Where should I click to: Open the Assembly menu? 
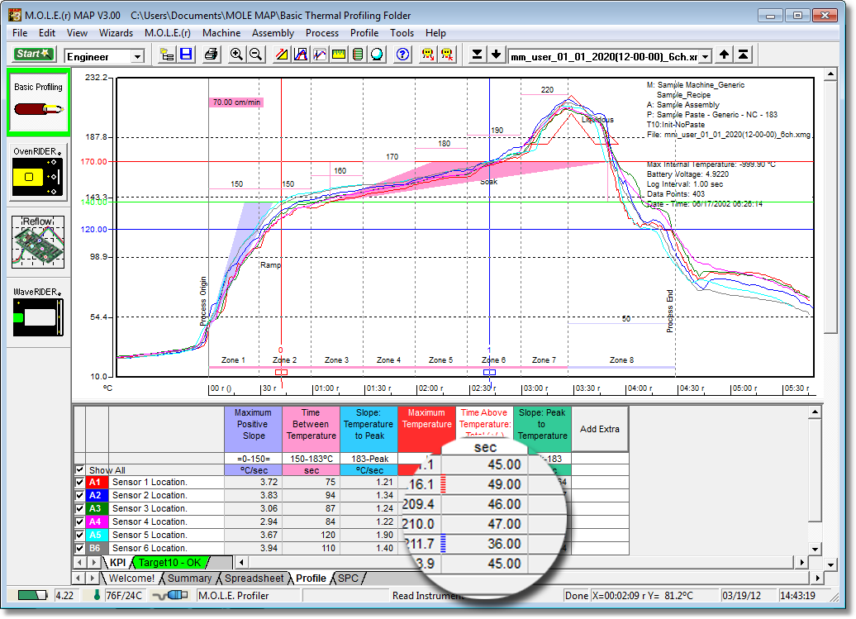tap(273, 33)
